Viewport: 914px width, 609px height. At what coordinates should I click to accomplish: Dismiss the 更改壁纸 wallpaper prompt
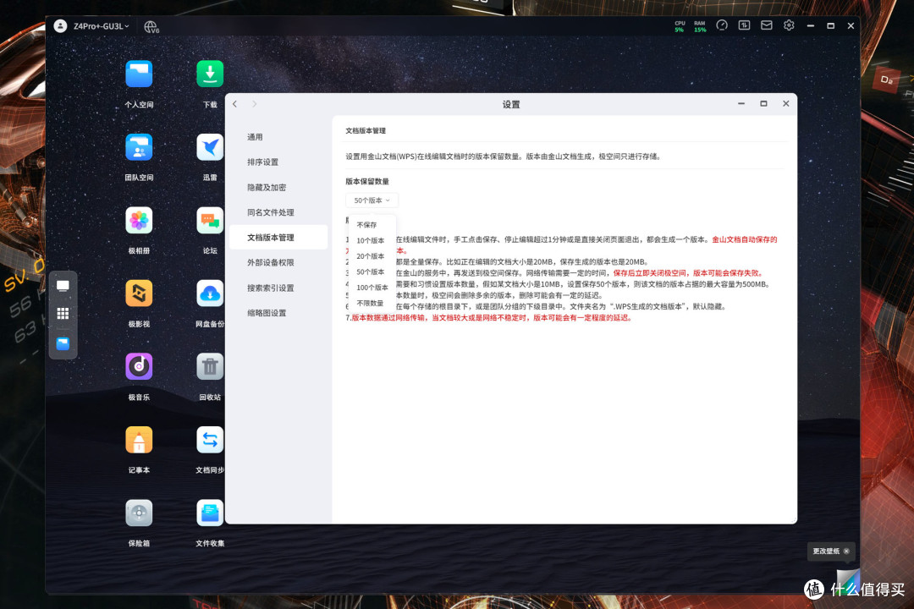(x=846, y=551)
